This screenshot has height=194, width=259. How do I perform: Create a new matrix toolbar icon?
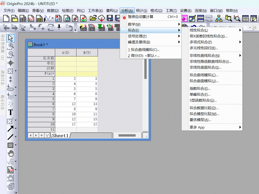coord(39,18)
